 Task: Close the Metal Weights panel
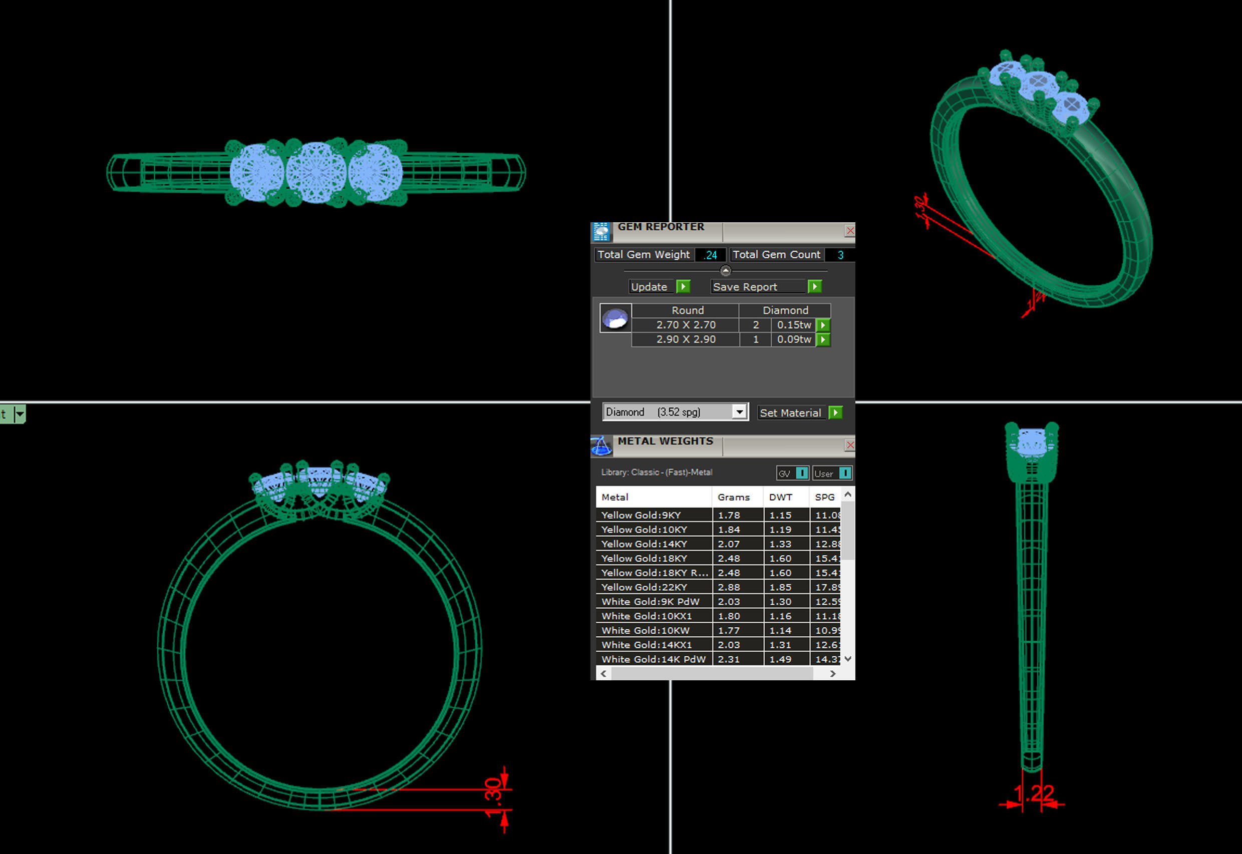pos(849,445)
